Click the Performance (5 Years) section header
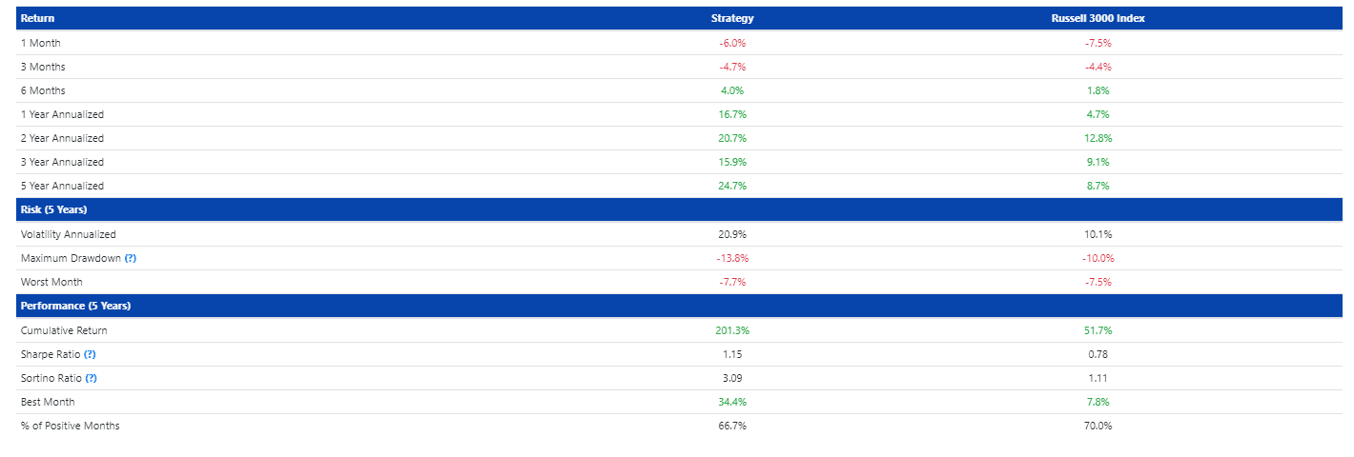 (75, 306)
